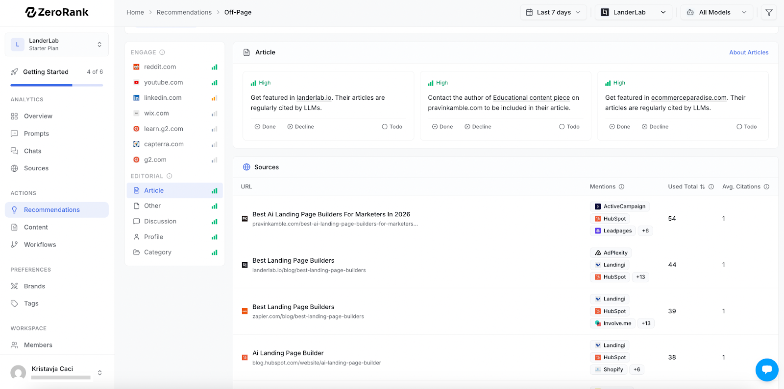Click the rocket icon beside Getting Started
Viewport: 784px width, 389px height.
(15, 72)
